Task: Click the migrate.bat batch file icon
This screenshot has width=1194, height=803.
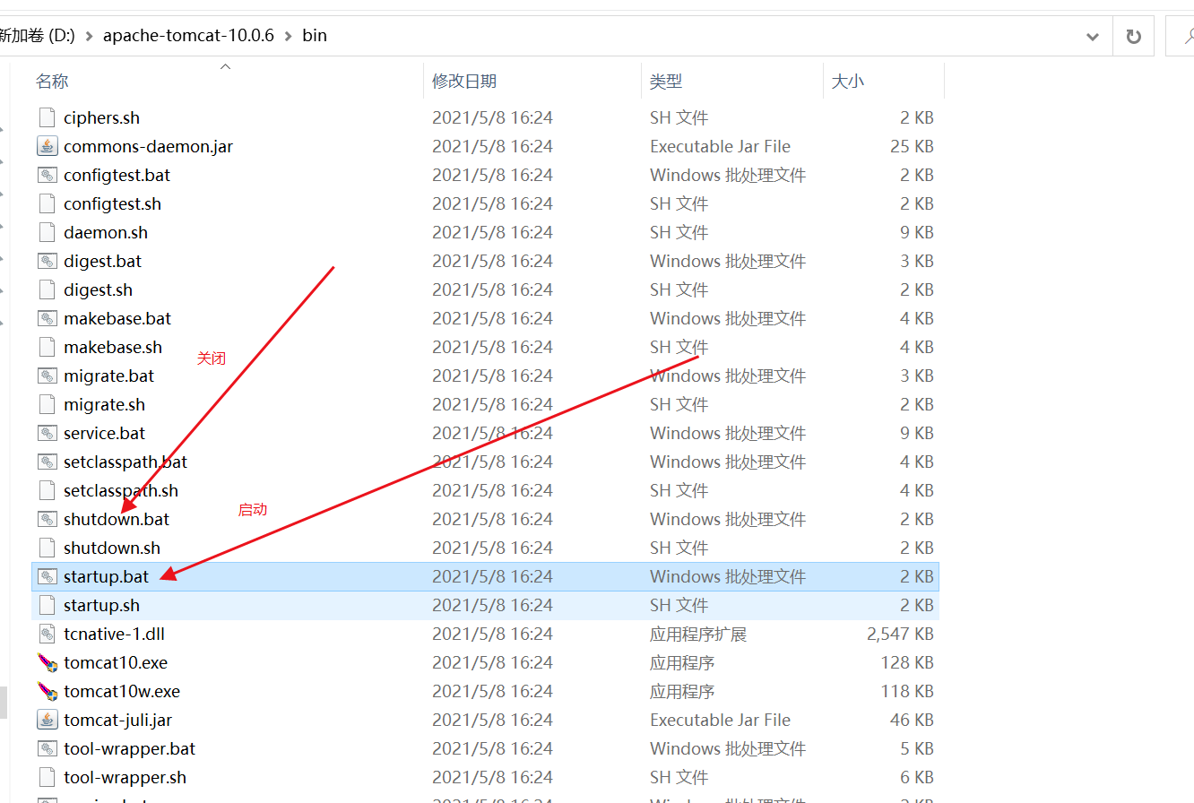Action: pyautogui.click(x=48, y=376)
